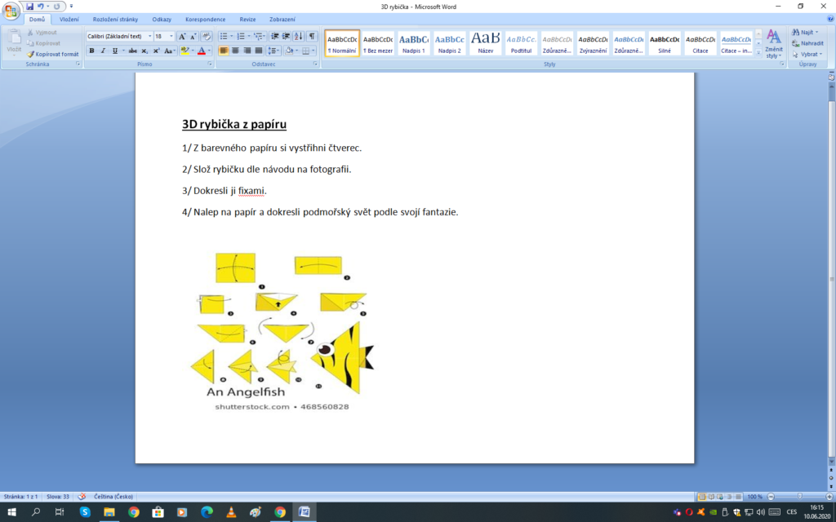Save document via quick access toolbar
Screen dimensions: 836x522
click(x=29, y=7)
